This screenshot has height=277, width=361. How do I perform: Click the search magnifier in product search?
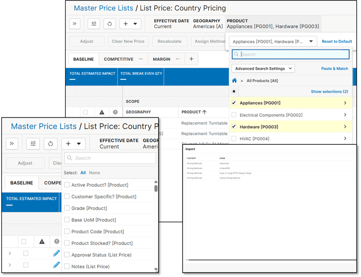(237, 54)
